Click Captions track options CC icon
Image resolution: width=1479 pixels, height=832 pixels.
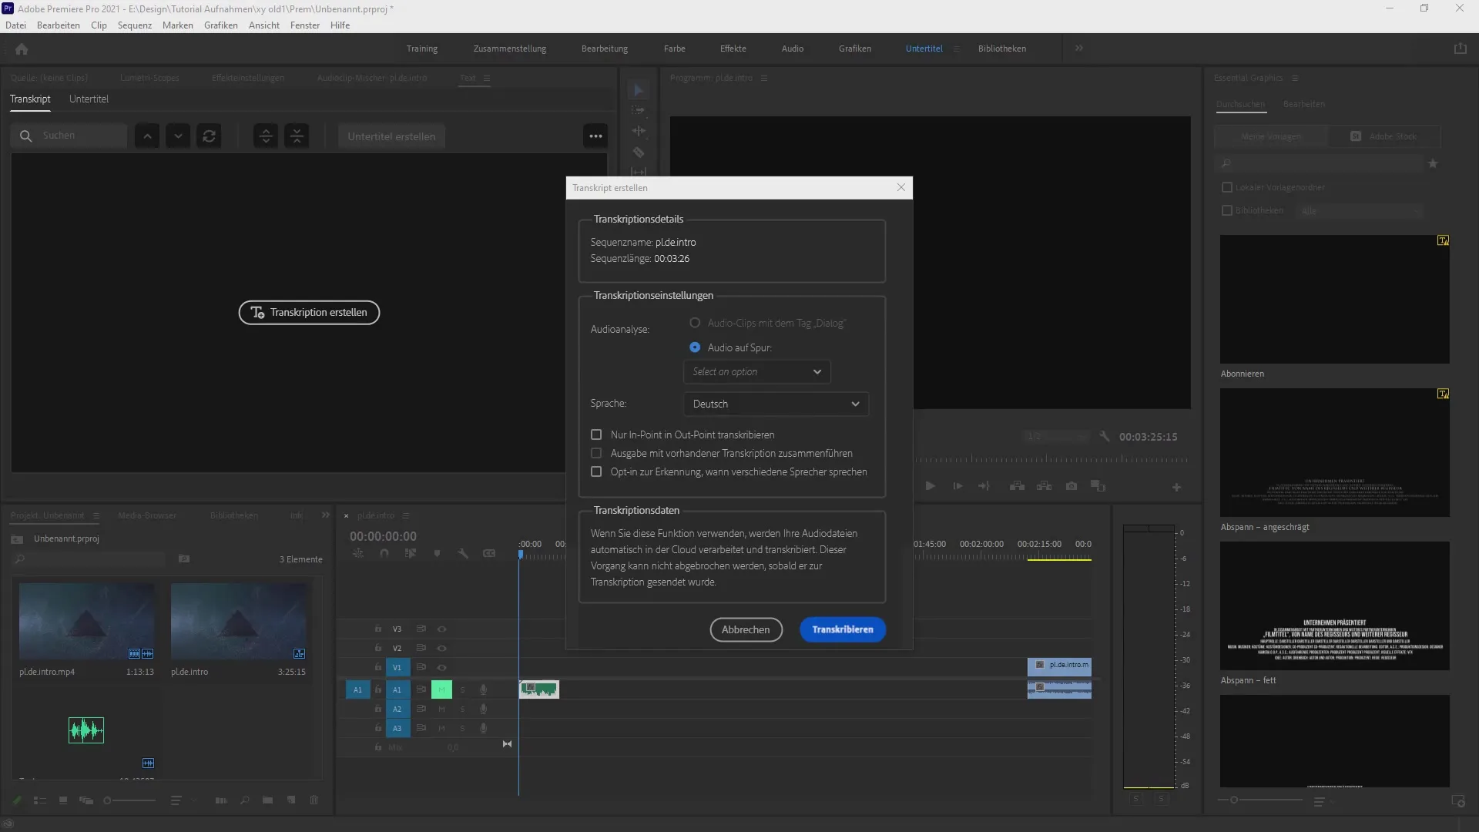489,553
